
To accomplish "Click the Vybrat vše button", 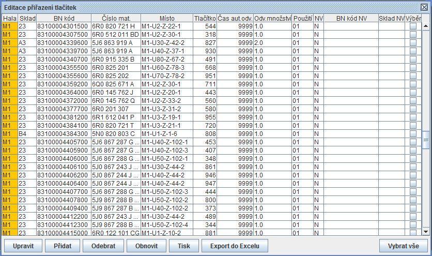I will pos(404,246).
